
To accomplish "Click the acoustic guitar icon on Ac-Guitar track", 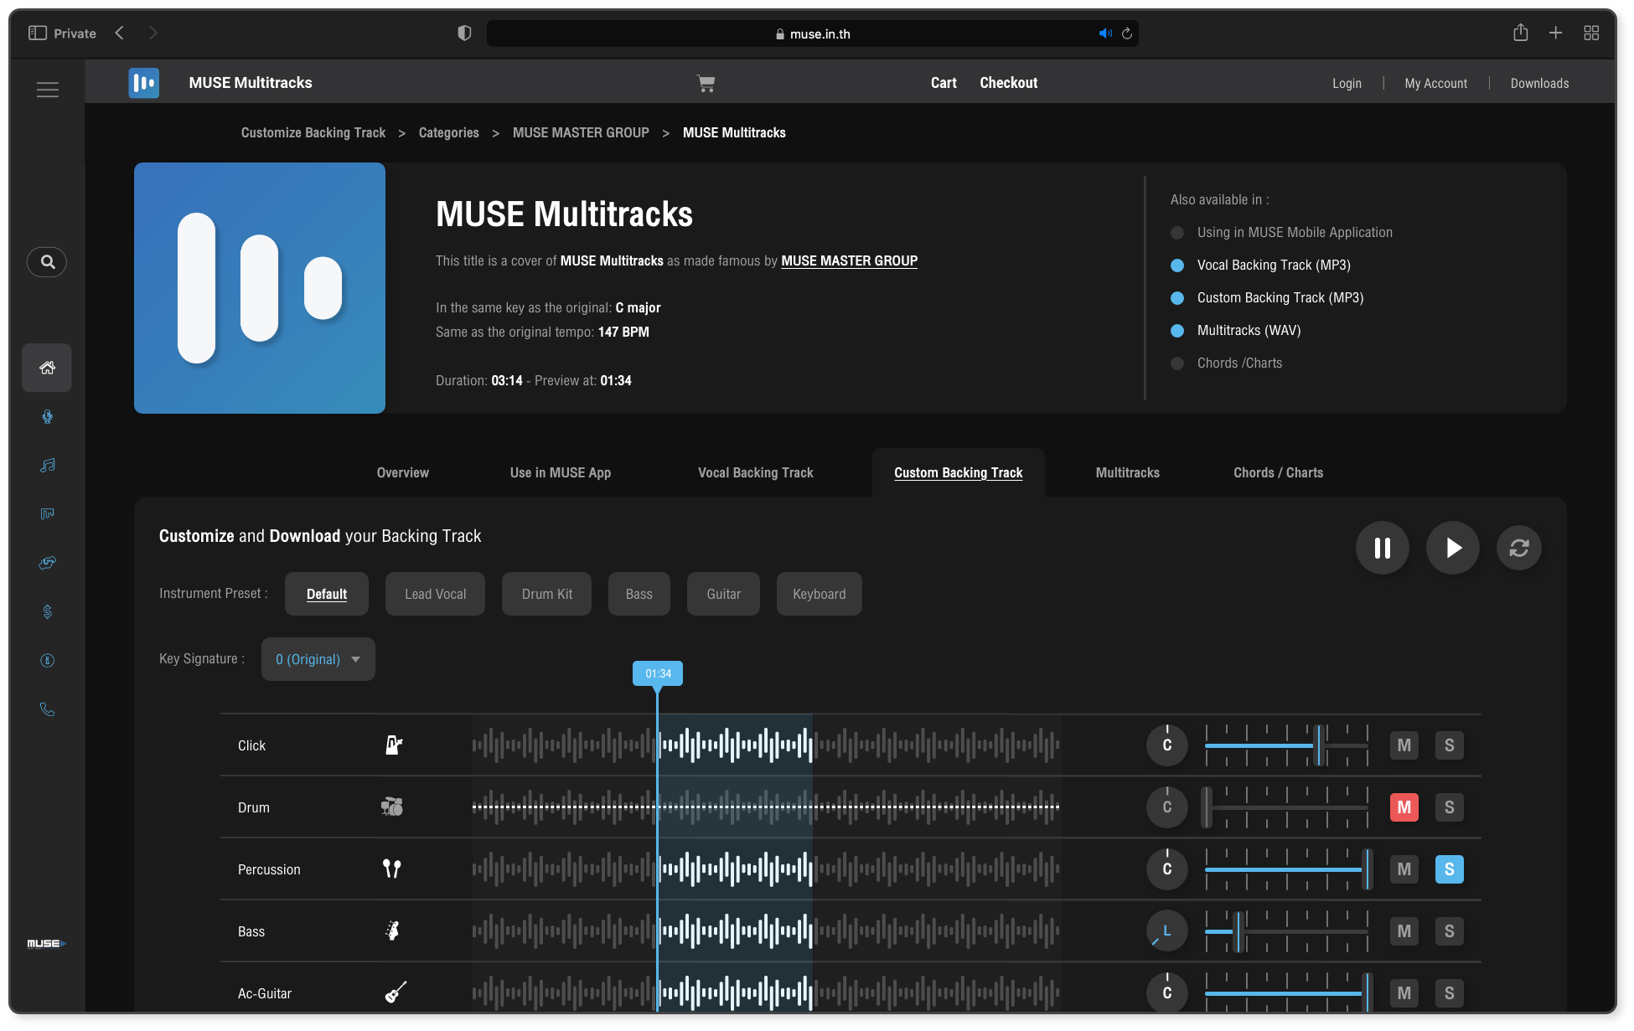I will click(393, 992).
